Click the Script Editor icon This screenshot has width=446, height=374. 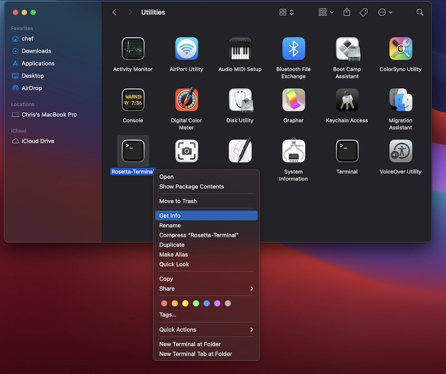(240, 151)
